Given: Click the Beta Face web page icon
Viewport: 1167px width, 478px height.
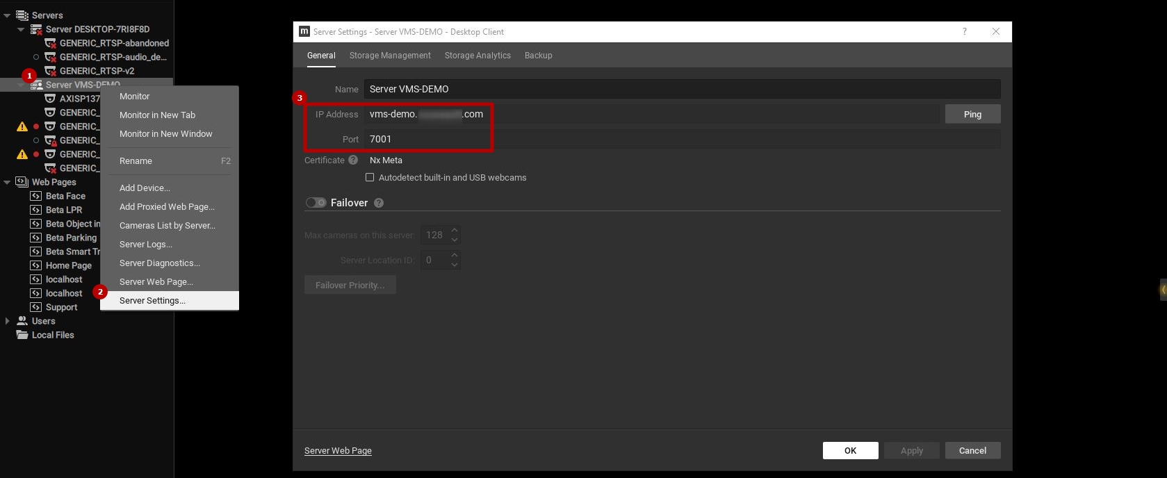Looking at the screenshot, I should (x=36, y=196).
